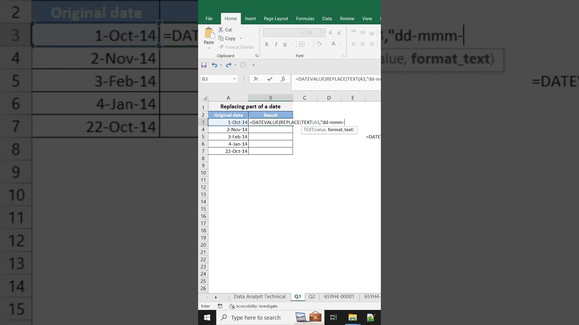Image resolution: width=579 pixels, height=325 pixels.
Task: Click the Paste clipboard icon
Action: click(x=209, y=33)
